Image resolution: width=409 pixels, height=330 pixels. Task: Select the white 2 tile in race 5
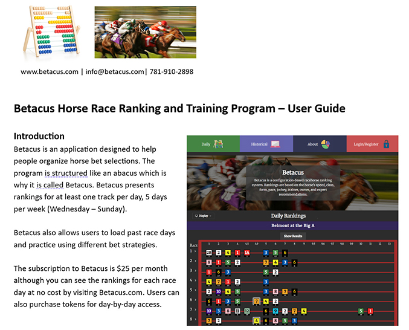(209, 291)
